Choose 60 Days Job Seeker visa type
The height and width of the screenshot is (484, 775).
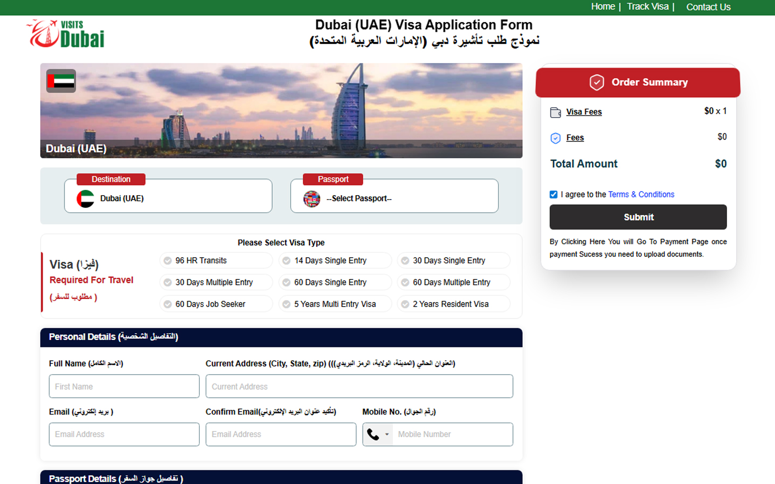click(168, 304)
